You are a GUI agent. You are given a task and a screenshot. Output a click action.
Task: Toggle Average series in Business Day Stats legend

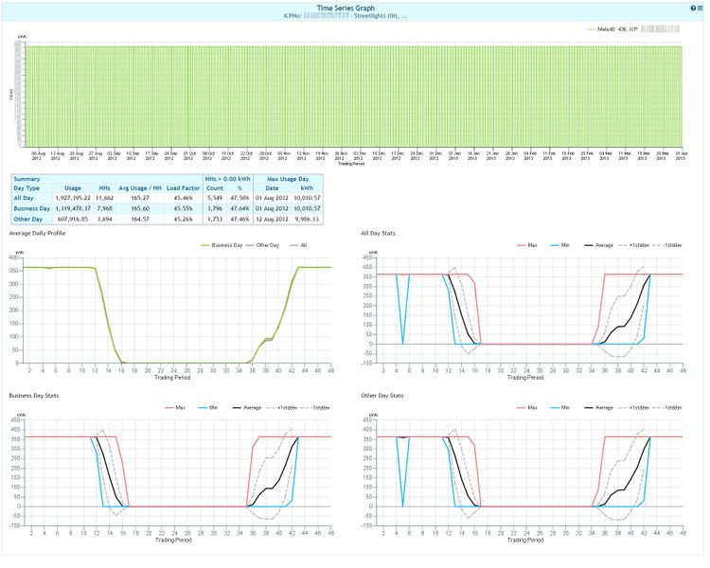tap(247, 408)
